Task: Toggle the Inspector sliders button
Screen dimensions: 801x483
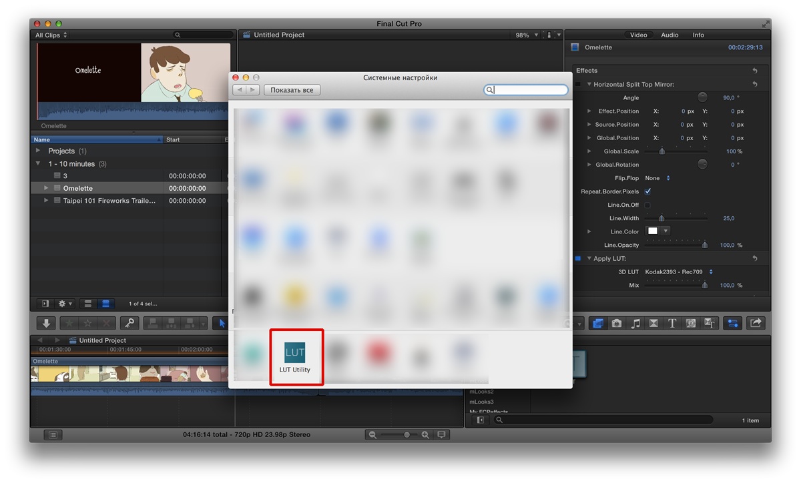Action: coord(733,323)
